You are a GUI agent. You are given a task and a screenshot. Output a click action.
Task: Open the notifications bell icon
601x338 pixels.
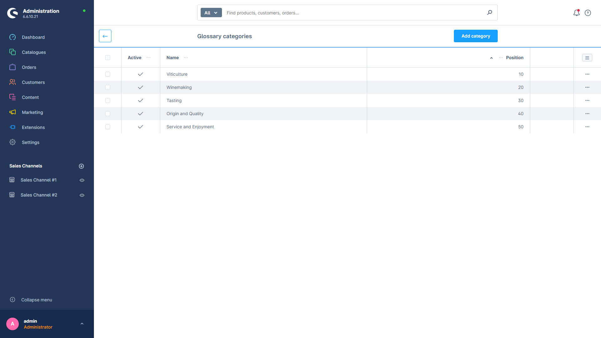[x=576, y=13]
